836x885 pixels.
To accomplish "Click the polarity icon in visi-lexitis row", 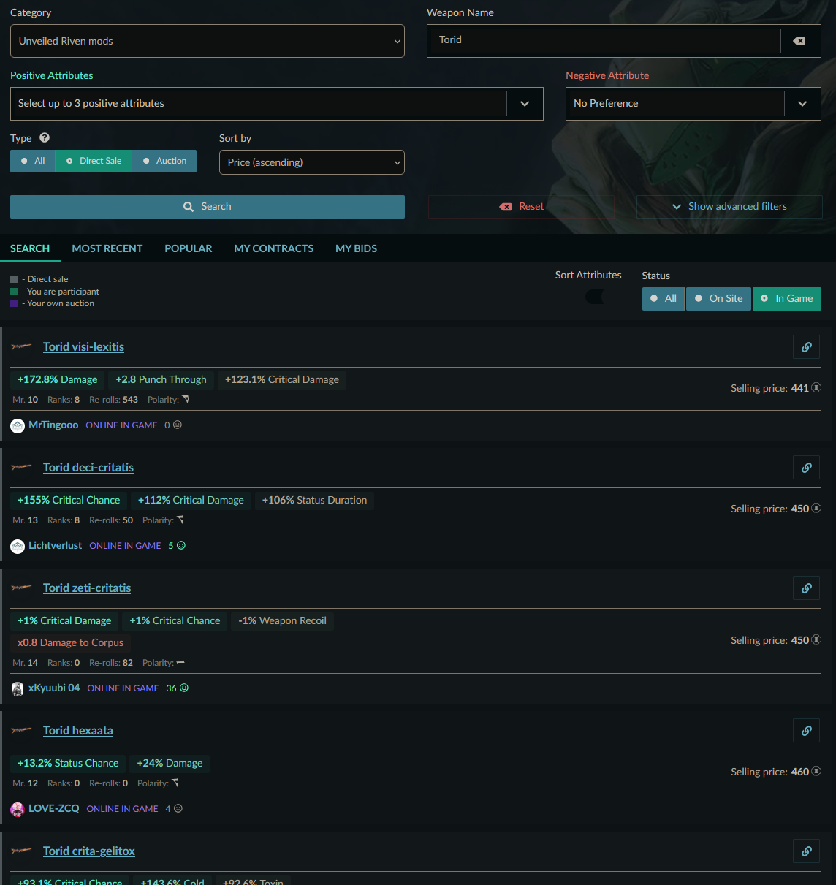I will 186,399.
